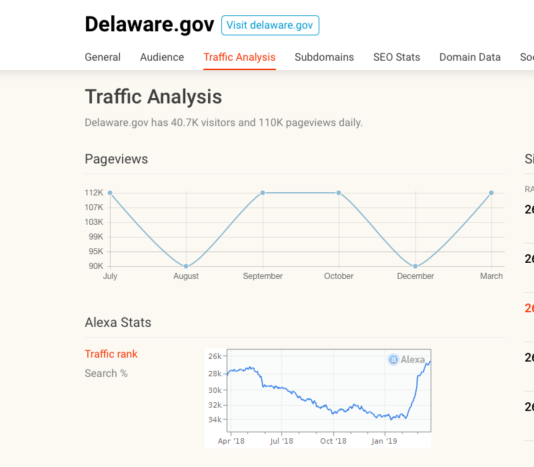Open the General tab
534x467 pixels.
[x=103, y=57]
